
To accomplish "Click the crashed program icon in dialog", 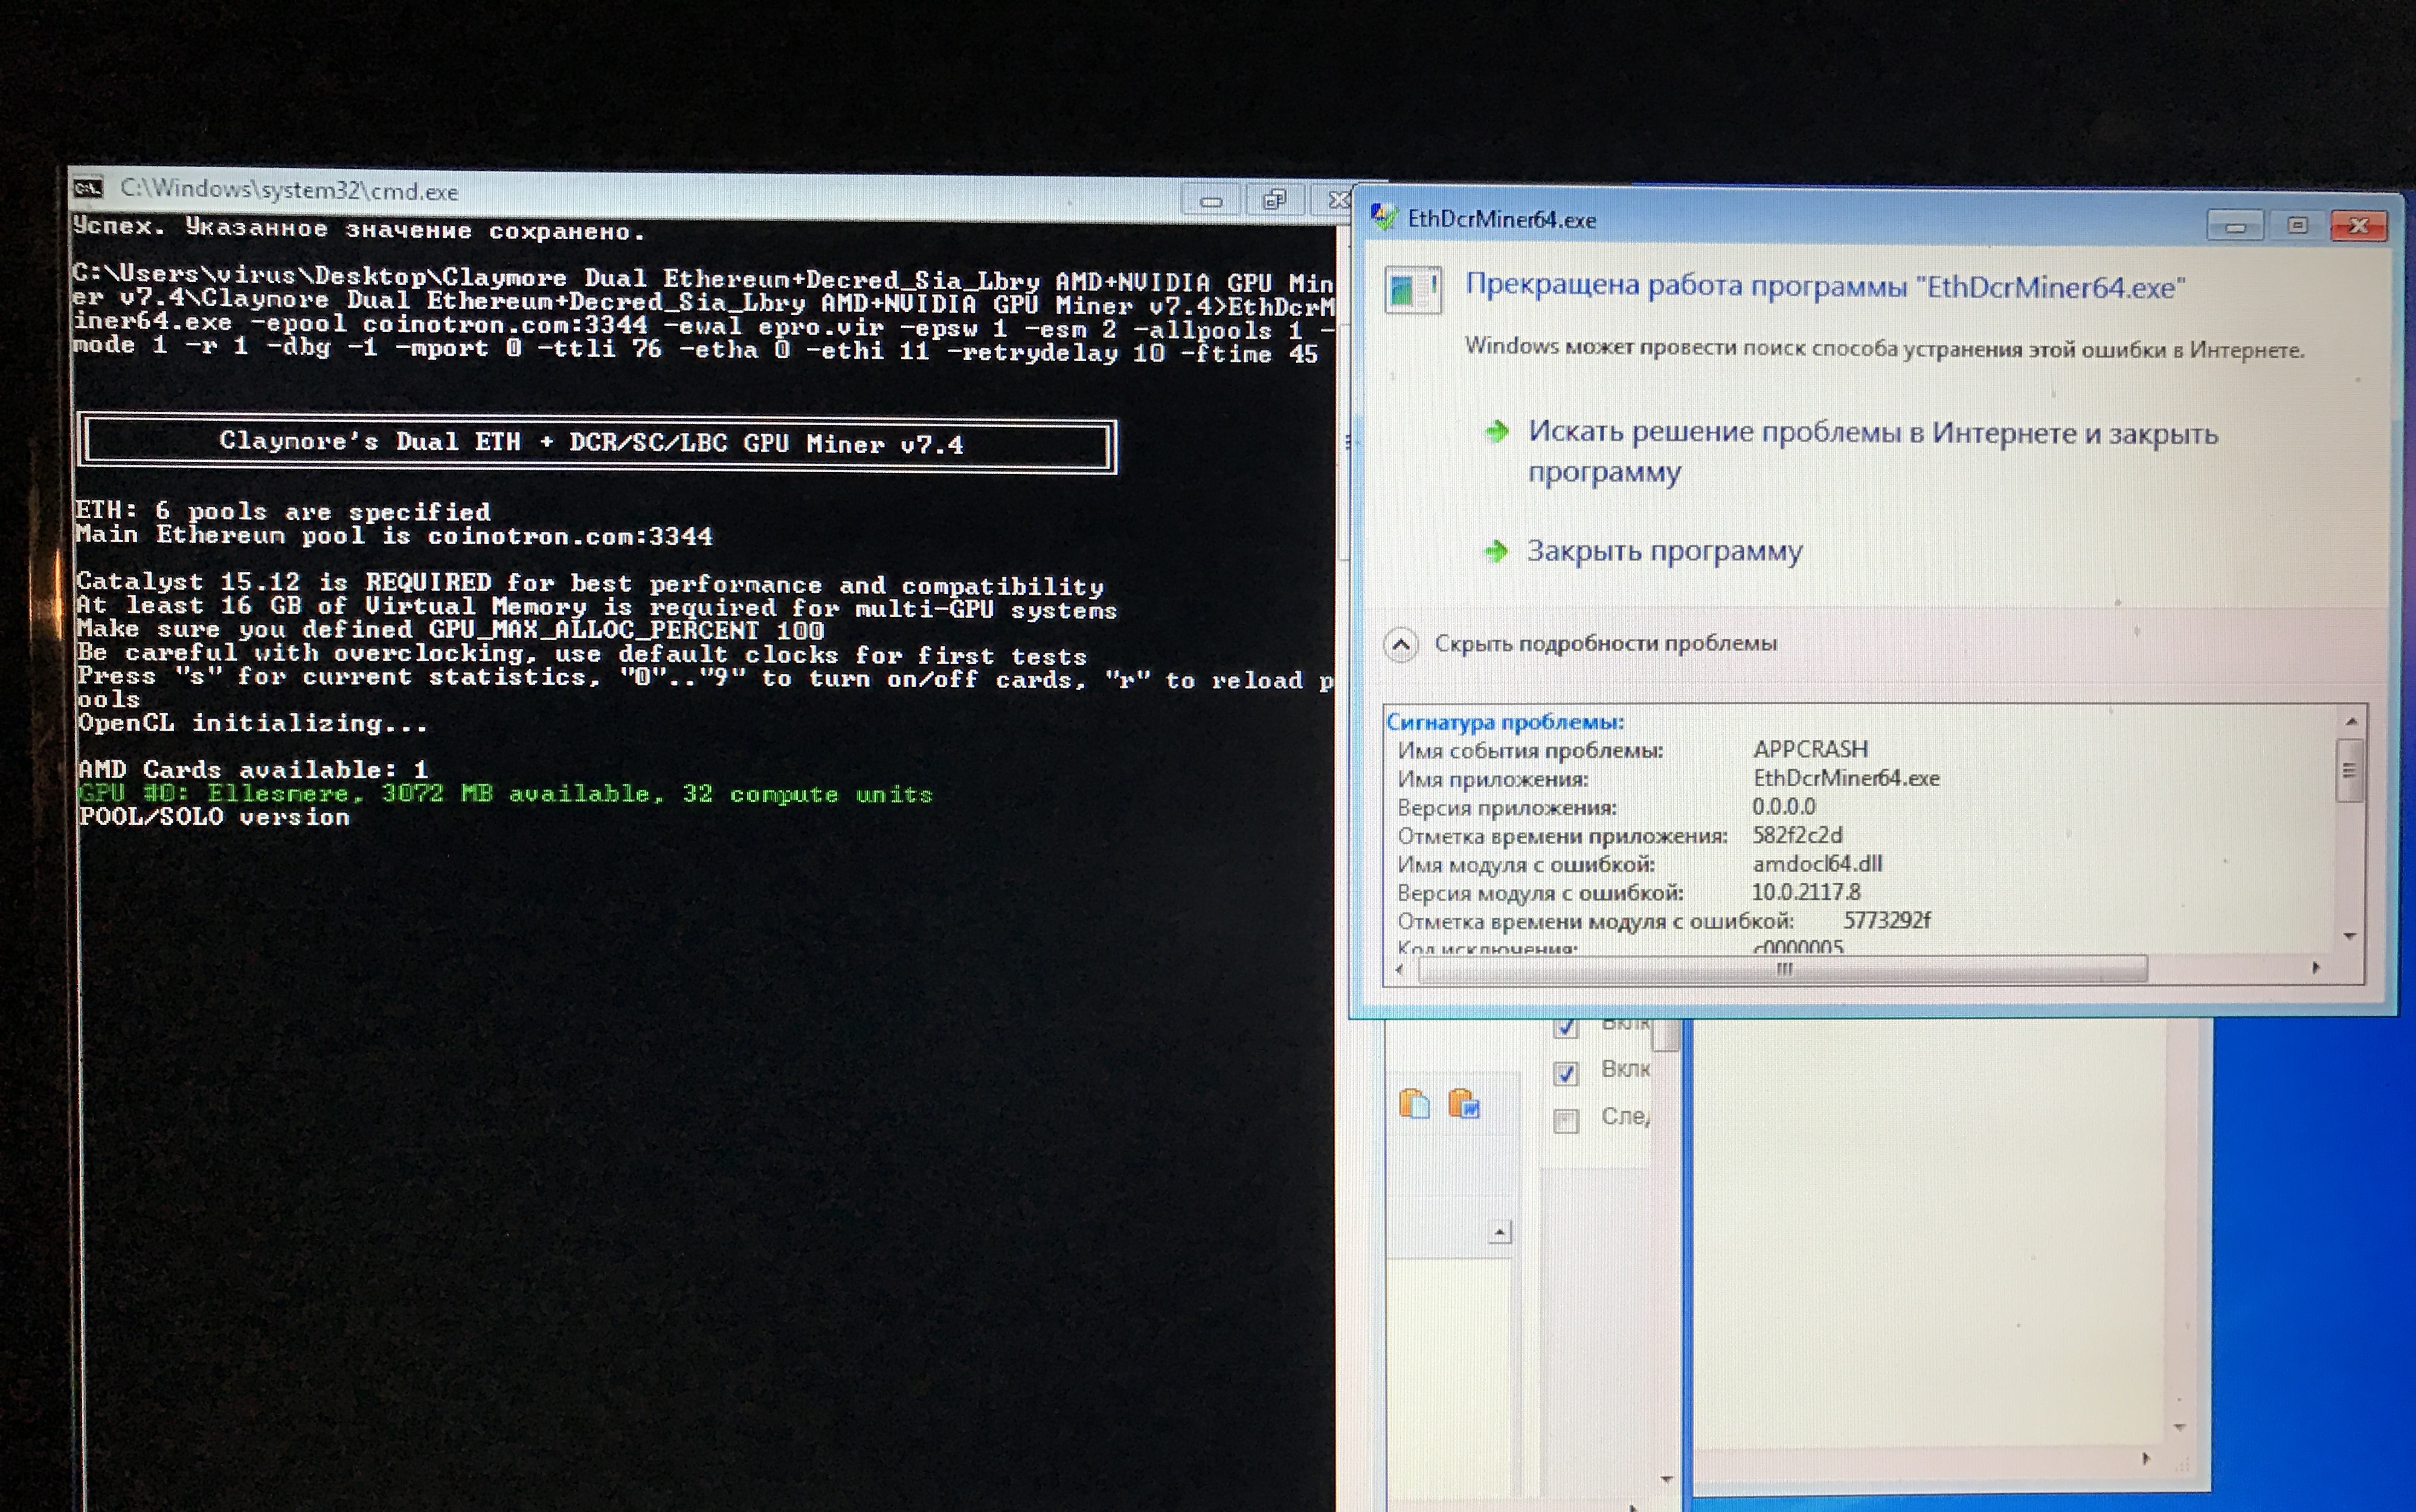I will (1413, 289).
